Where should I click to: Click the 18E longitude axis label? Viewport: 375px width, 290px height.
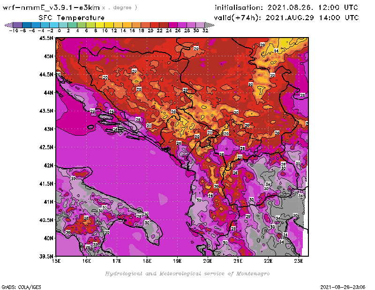coord(147,261)
